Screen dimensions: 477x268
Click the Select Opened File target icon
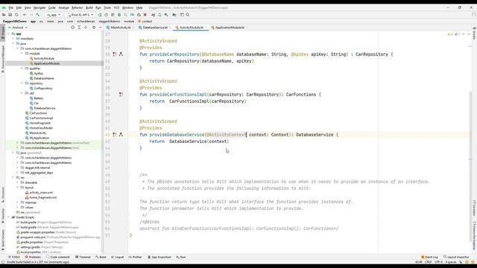tap(72, 28)
